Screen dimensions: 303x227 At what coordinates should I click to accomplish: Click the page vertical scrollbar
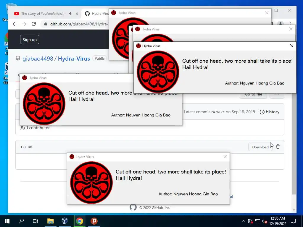[294, 144]
